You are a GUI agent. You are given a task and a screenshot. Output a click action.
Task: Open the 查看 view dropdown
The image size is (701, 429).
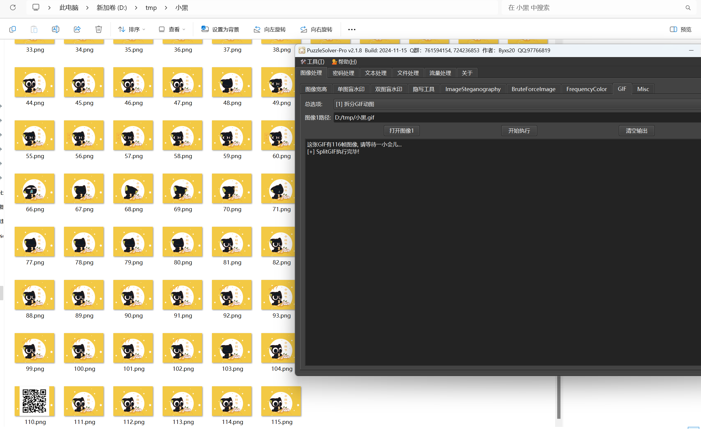[x=172, y=29]
